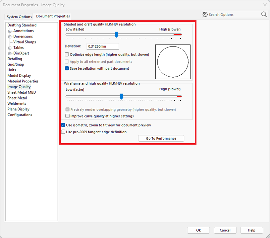Expand the Dimensions tree node

[x=10, y=37]
